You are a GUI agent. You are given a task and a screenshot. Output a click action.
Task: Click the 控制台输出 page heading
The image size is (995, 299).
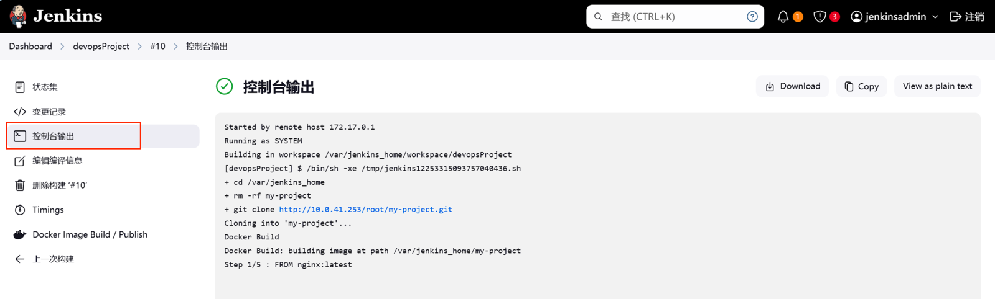tap(278, 87)
